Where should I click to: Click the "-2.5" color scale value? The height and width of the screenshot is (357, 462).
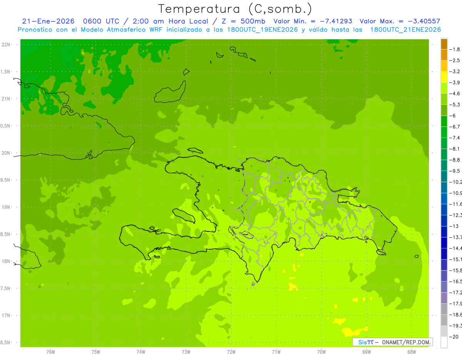pos(455,60)
